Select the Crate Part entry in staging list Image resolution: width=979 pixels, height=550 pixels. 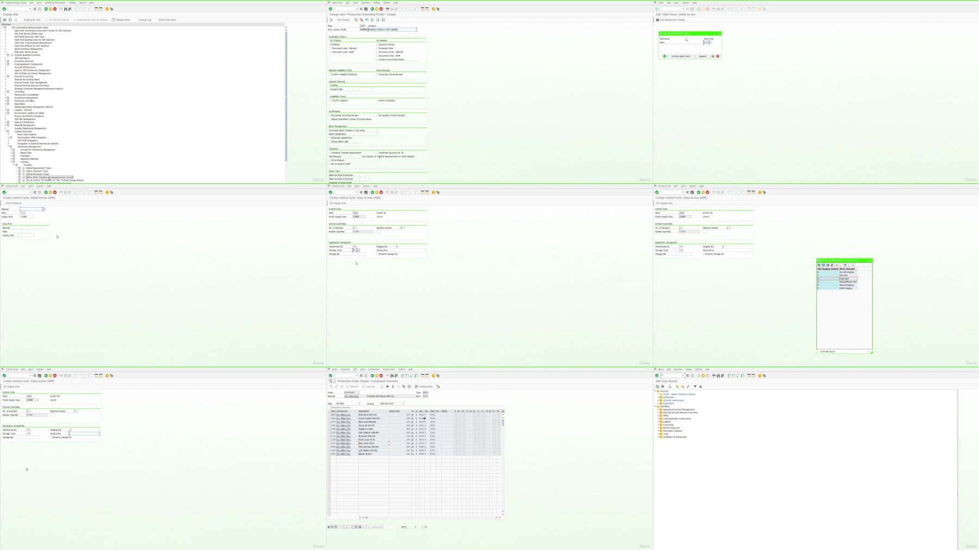point(837,279)
